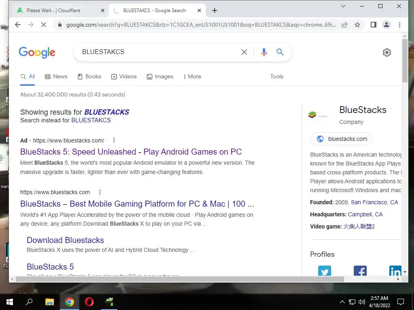The height and width of the screenshot is (310, 414).
Task: Open the Chrome three-dot menu
Action: click(399, 25)
